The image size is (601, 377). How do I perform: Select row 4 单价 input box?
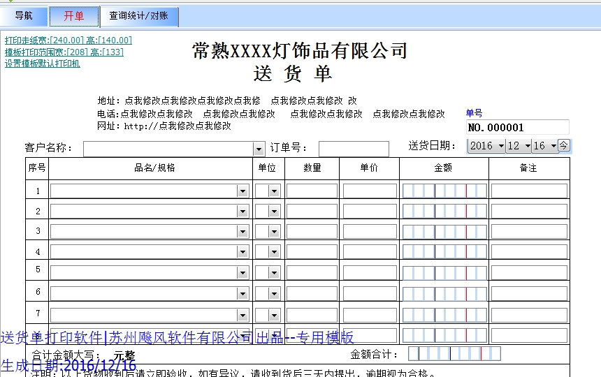pos(370,253)
